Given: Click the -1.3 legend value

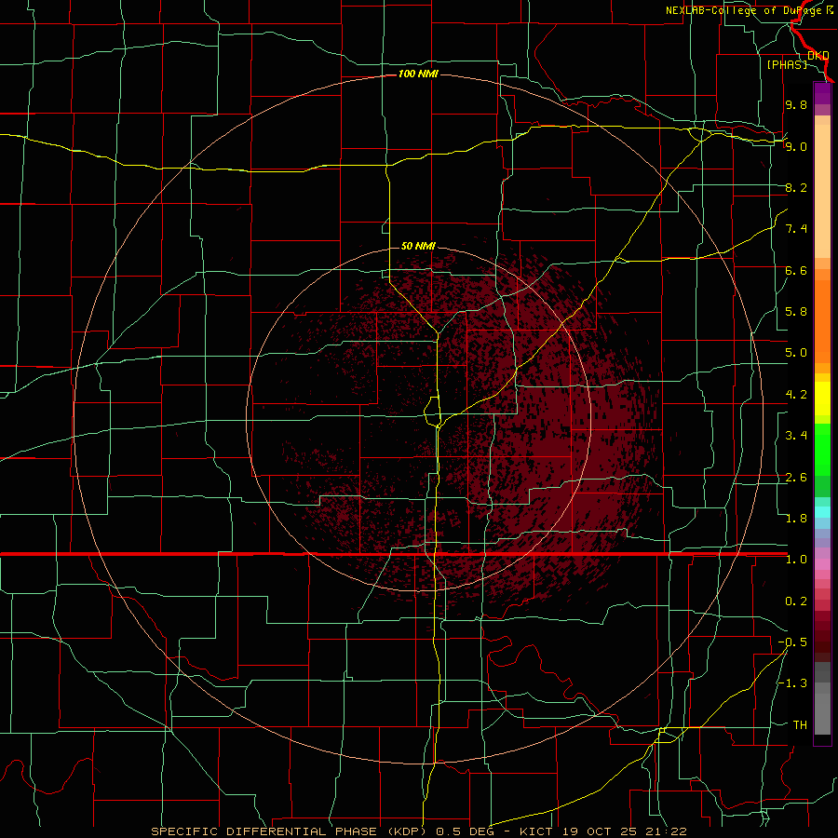Looking at the screenshot, I should [x=792, y=683].
